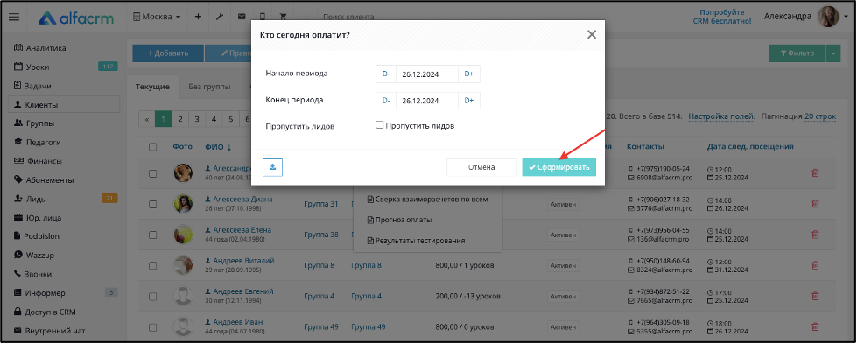857x344 pixels.
Task: Click the mobile phone icon in toolbar
Action: (x=263, y=17)
